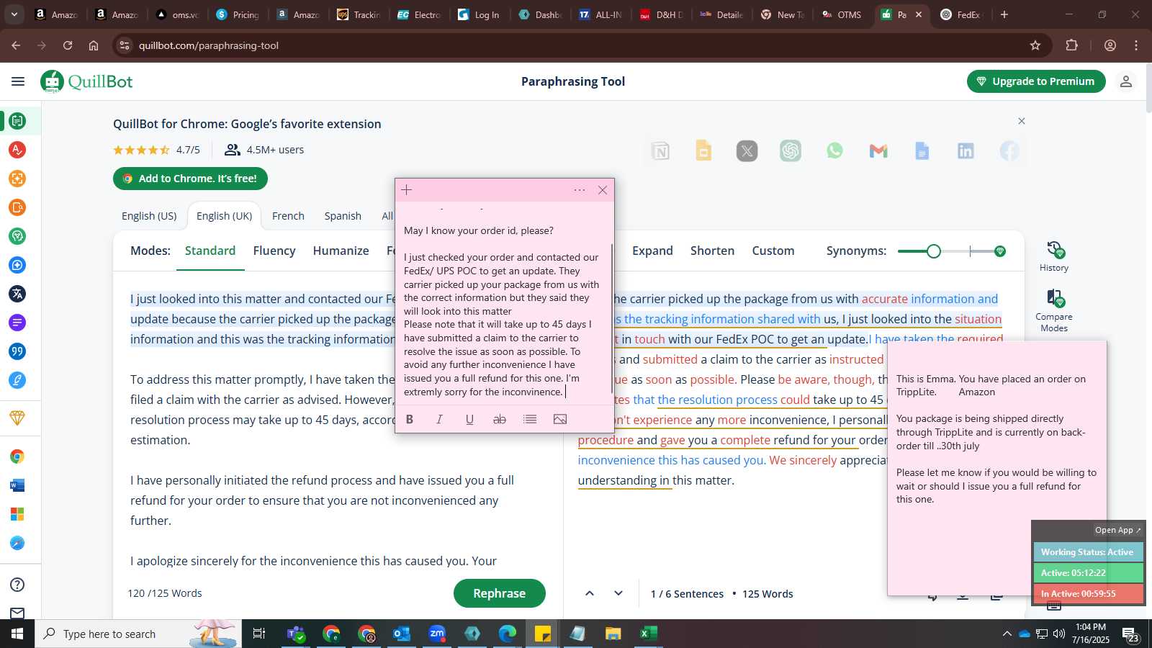Toggle bullet list in the sticky note
Viewport: 1152px width, 648px height.
(530, 419)
